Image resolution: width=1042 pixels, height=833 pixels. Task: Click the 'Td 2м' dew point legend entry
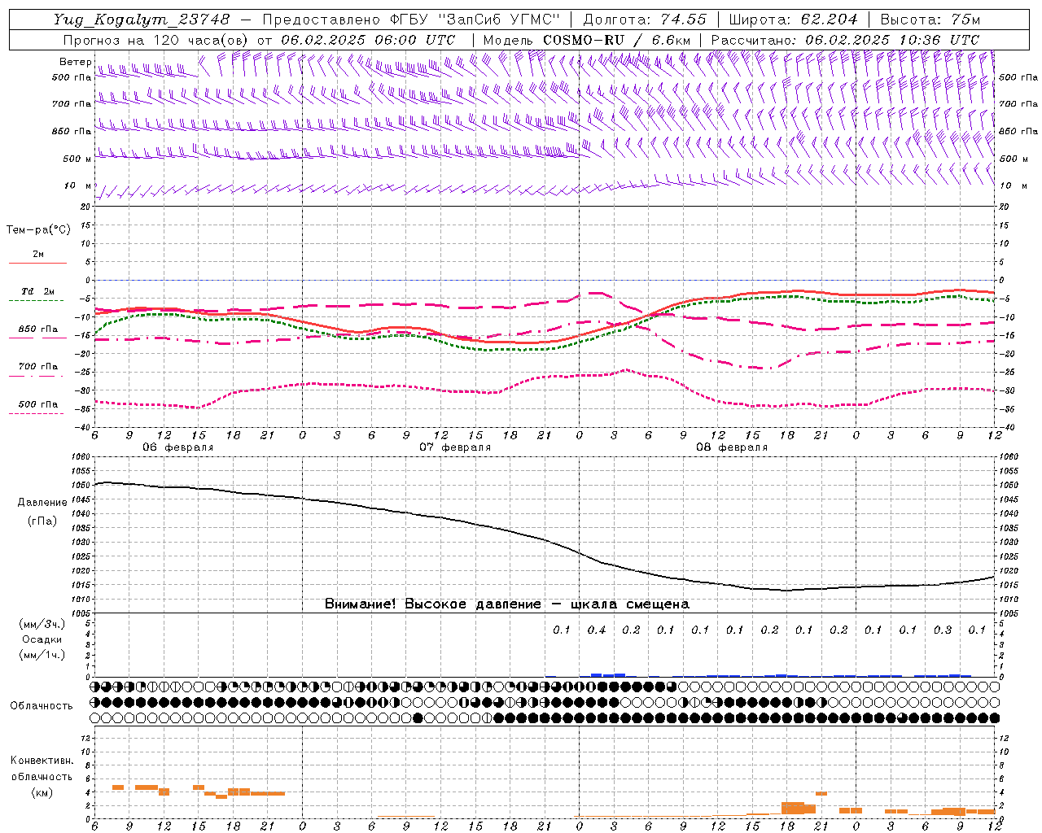click(x=38, y=291)
